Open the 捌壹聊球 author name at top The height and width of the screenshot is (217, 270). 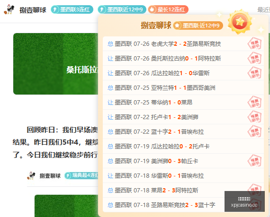(33, 10)
